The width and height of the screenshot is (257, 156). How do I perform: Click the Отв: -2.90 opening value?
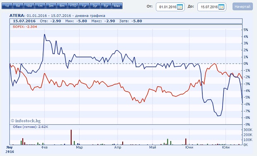50,21
